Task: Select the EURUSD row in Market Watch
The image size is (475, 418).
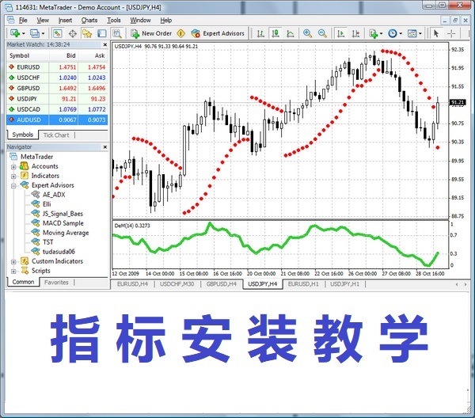Action: [x=57, y=67]
